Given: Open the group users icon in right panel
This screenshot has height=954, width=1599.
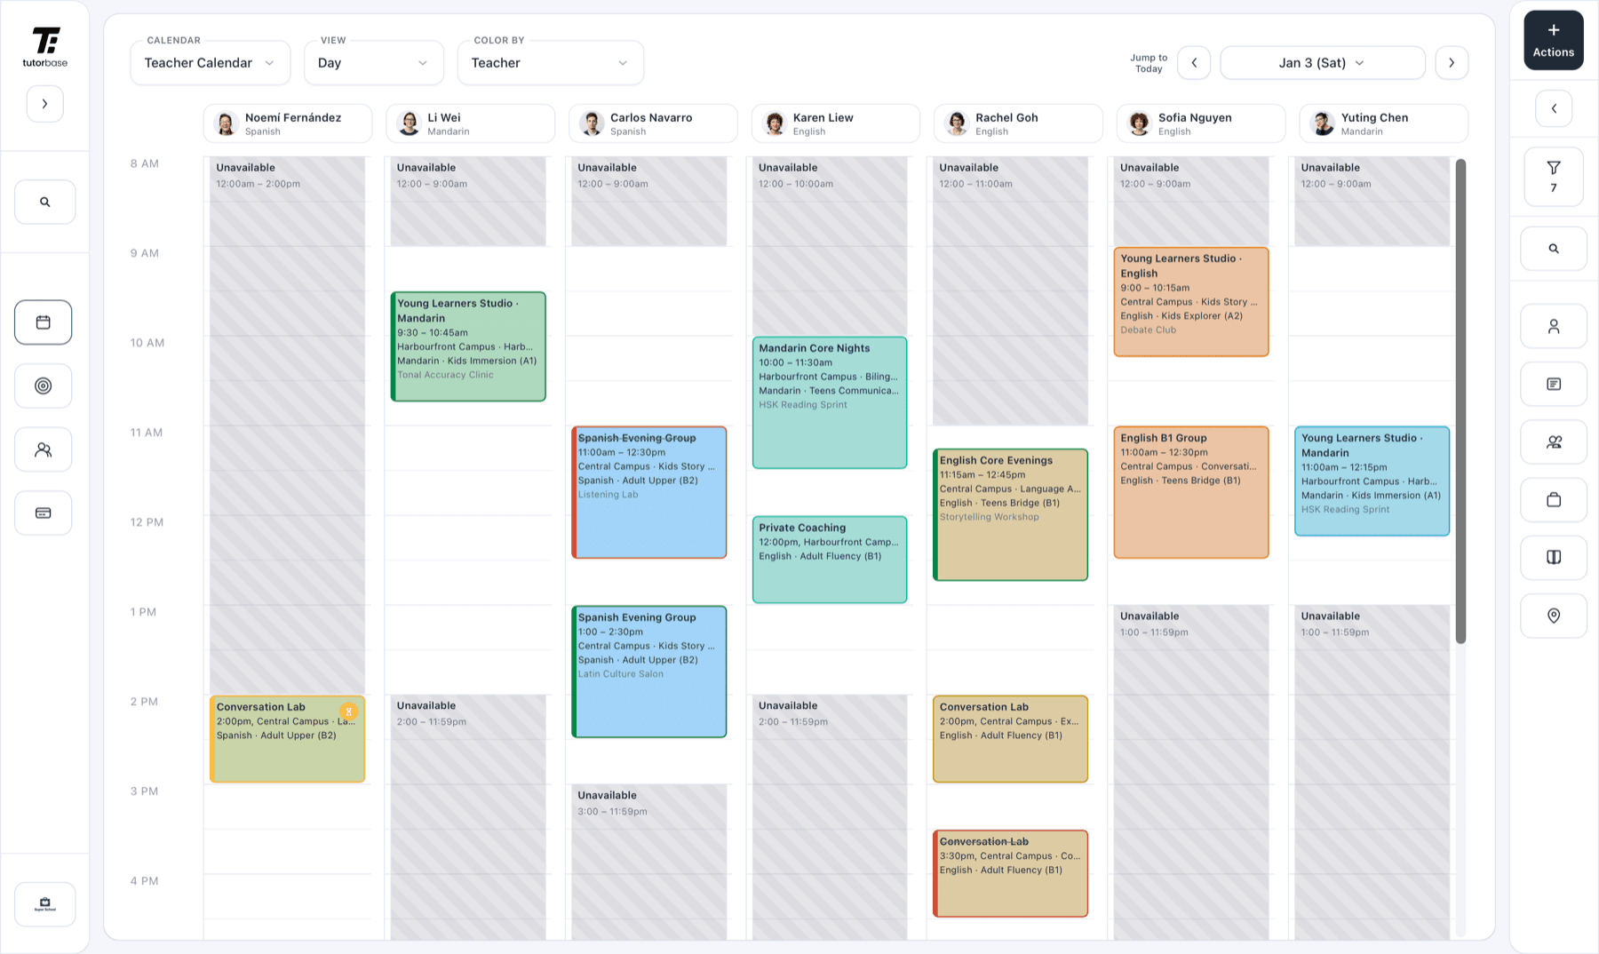Looking at the screenshot, I should 1554,441.
